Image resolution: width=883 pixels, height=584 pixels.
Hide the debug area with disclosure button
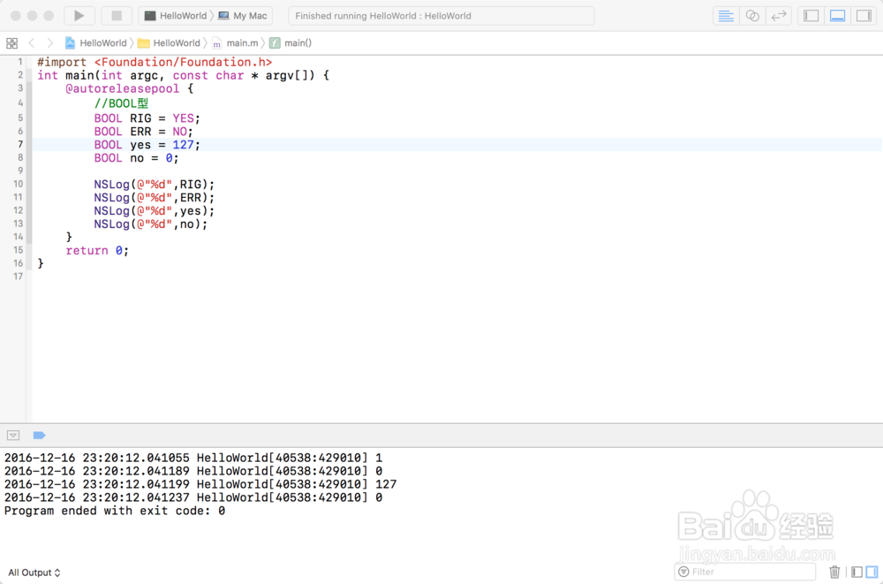point(13,436)
